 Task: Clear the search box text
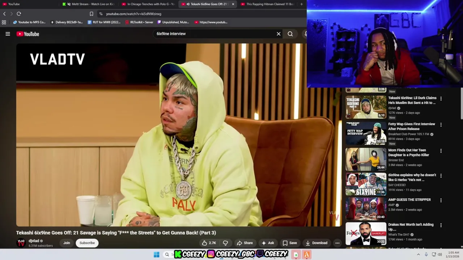pyautogui.click(x=279, y=34)
